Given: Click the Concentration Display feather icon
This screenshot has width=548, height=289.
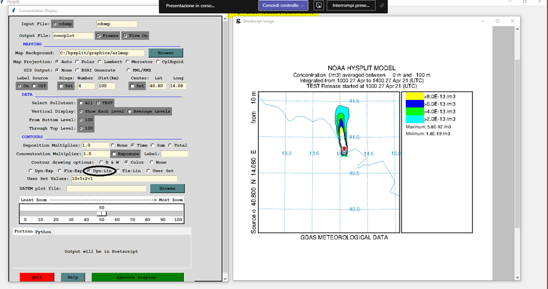Looking at the screenshot, I should click(x=14, y=11).
